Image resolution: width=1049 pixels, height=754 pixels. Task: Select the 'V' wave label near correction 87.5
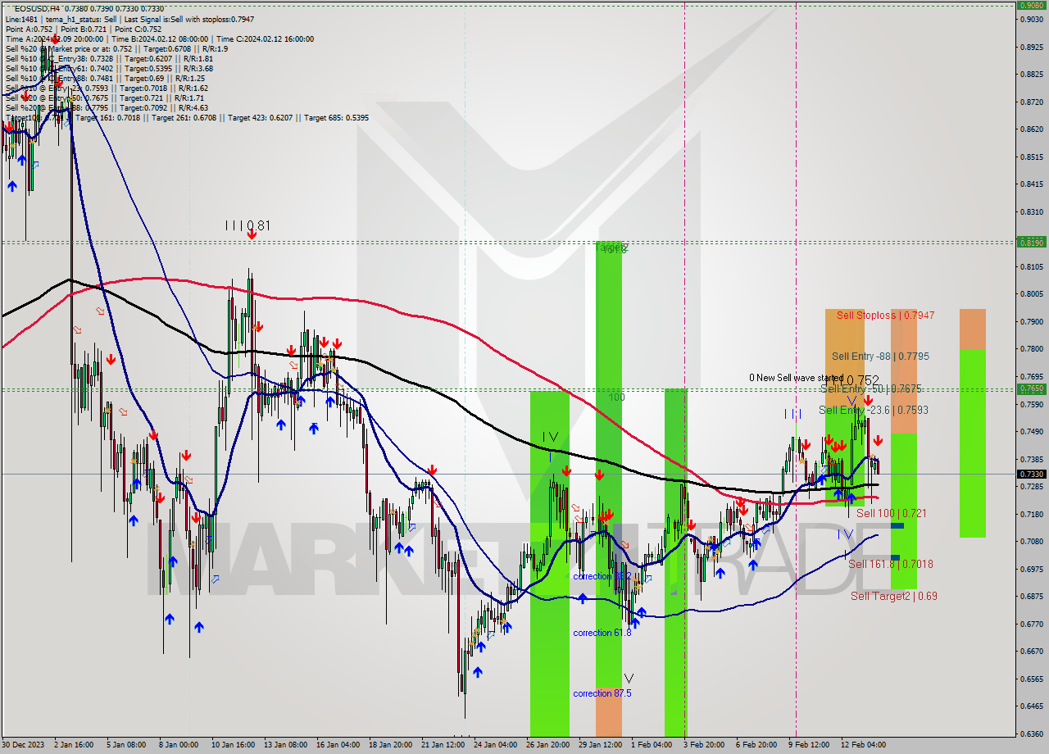(629, 679)
